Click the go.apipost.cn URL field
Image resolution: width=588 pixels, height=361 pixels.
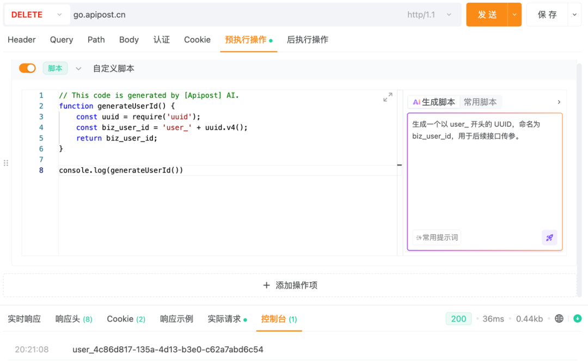tap(236, 15)
